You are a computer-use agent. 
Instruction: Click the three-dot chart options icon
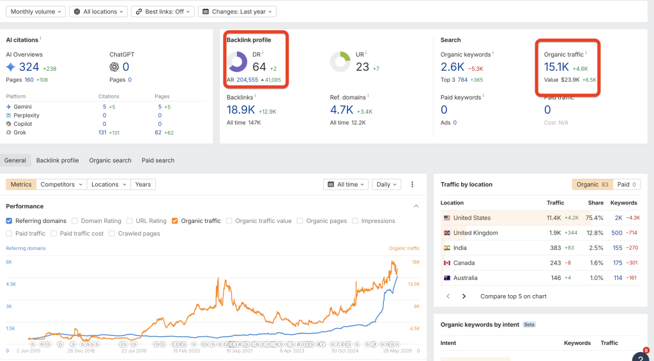coord(412,185)
